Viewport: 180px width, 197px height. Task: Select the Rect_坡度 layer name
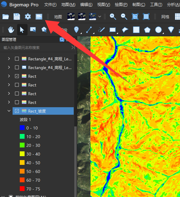pyautogui.click(x=37, y=111)
